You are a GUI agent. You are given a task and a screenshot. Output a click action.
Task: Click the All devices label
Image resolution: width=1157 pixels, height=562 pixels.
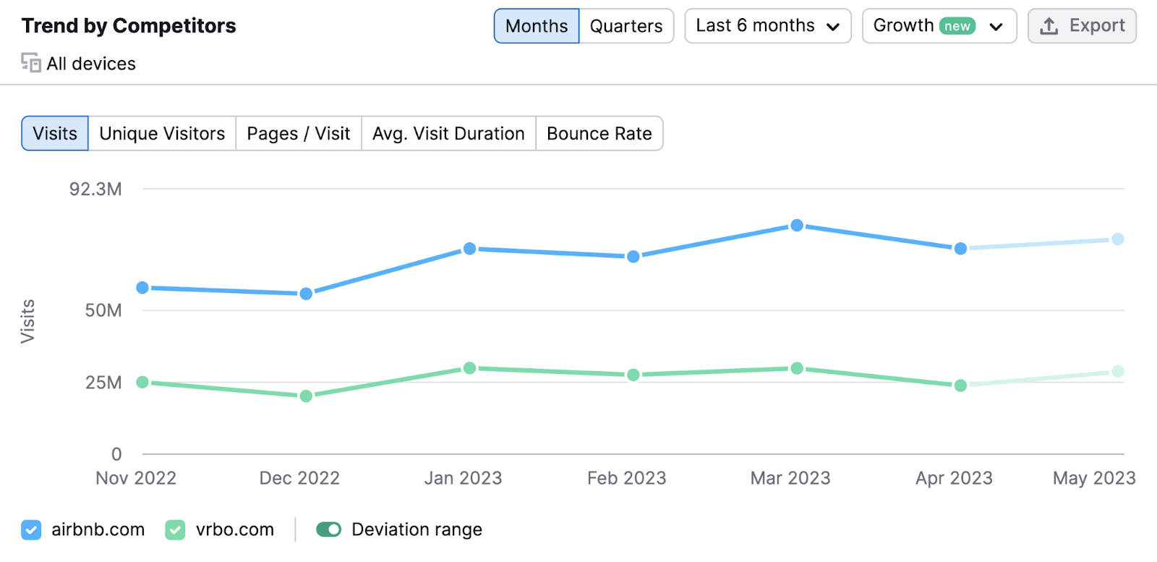click(91, 64)
